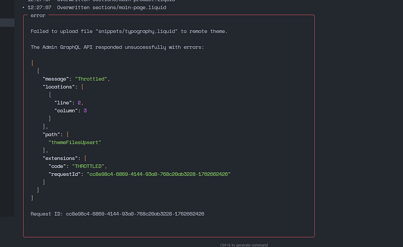The width and height of the screenshot is (403, 247).
Task: Click the "code": "THROTTLED" line
Action: point(78,166)
